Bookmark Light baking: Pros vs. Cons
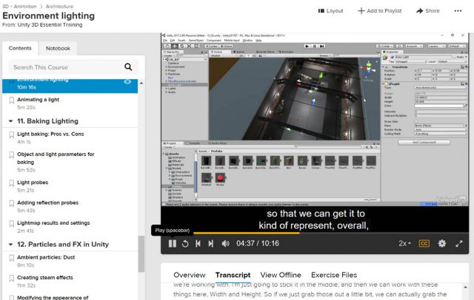 click(x=12, y=134)
